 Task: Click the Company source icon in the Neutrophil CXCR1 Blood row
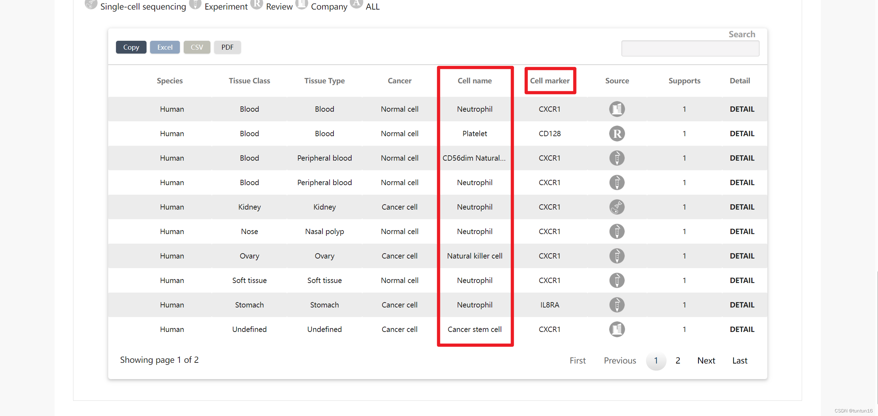pos(617,109)
